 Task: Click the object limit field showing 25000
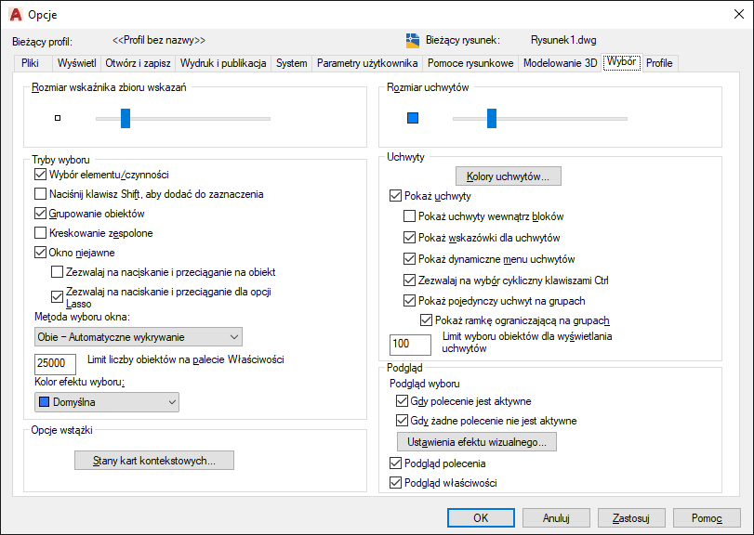click(x=55, y=363)
